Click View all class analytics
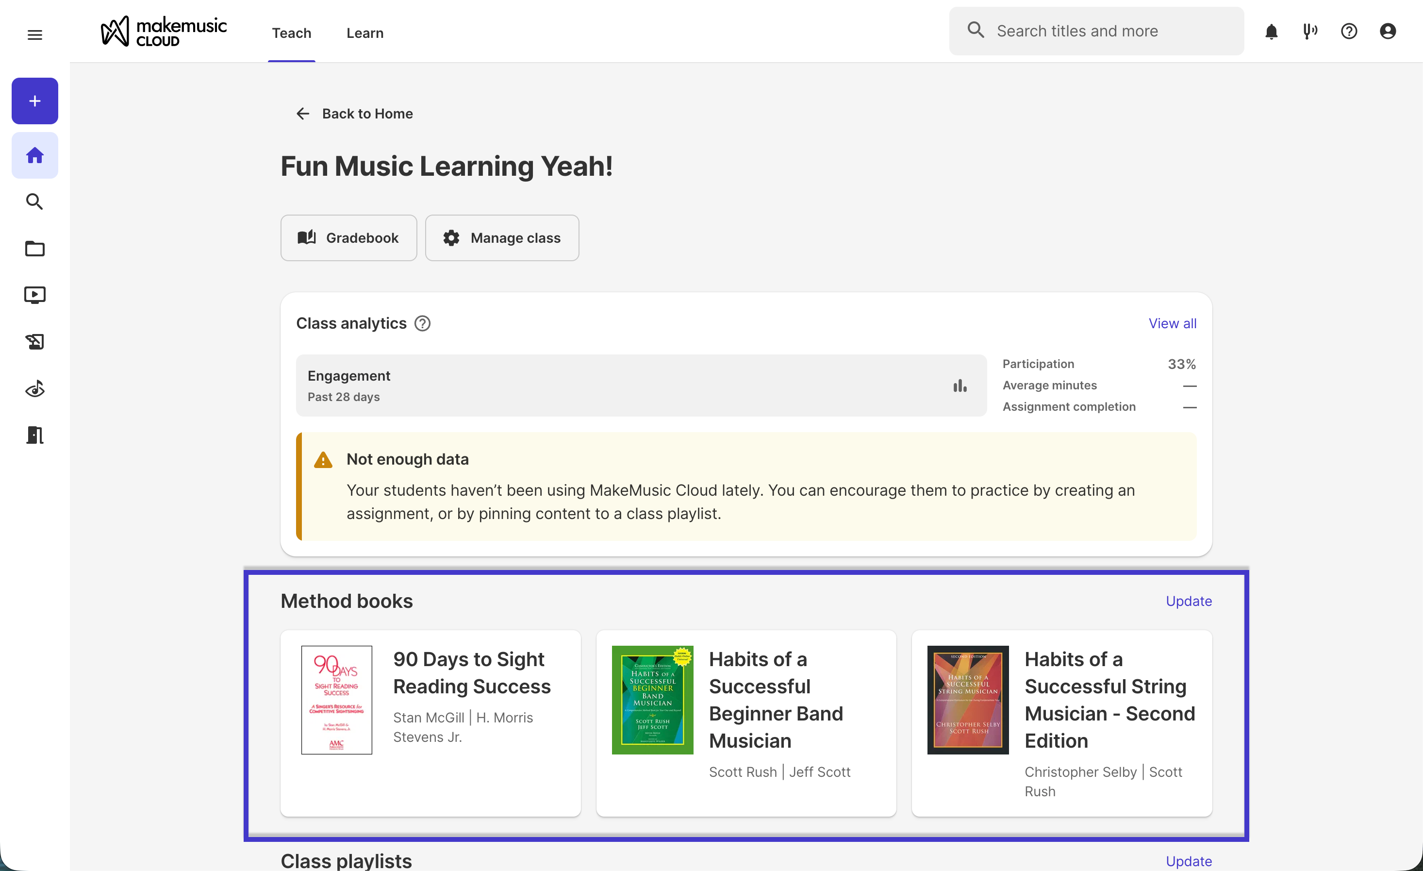 [1173, 323]
